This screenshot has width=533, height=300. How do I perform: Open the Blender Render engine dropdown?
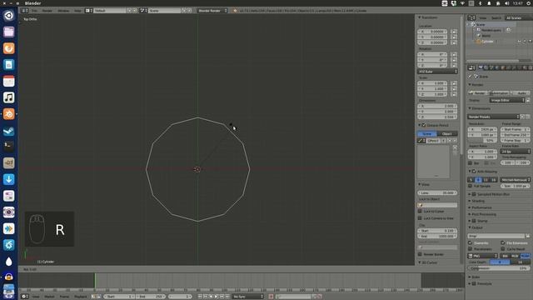(x=212, y=11)
